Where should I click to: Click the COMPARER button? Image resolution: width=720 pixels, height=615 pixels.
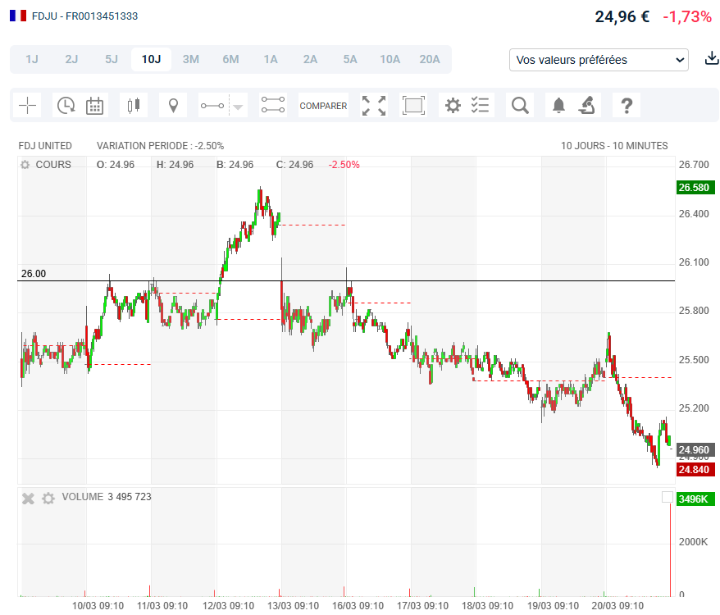click(323, 106)
